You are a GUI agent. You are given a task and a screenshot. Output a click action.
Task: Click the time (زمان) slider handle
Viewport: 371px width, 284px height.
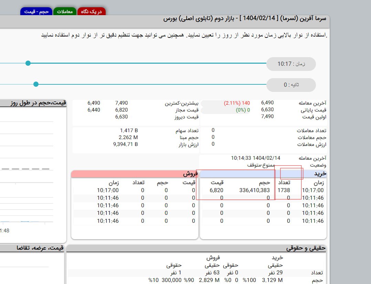tap(28, 63)
